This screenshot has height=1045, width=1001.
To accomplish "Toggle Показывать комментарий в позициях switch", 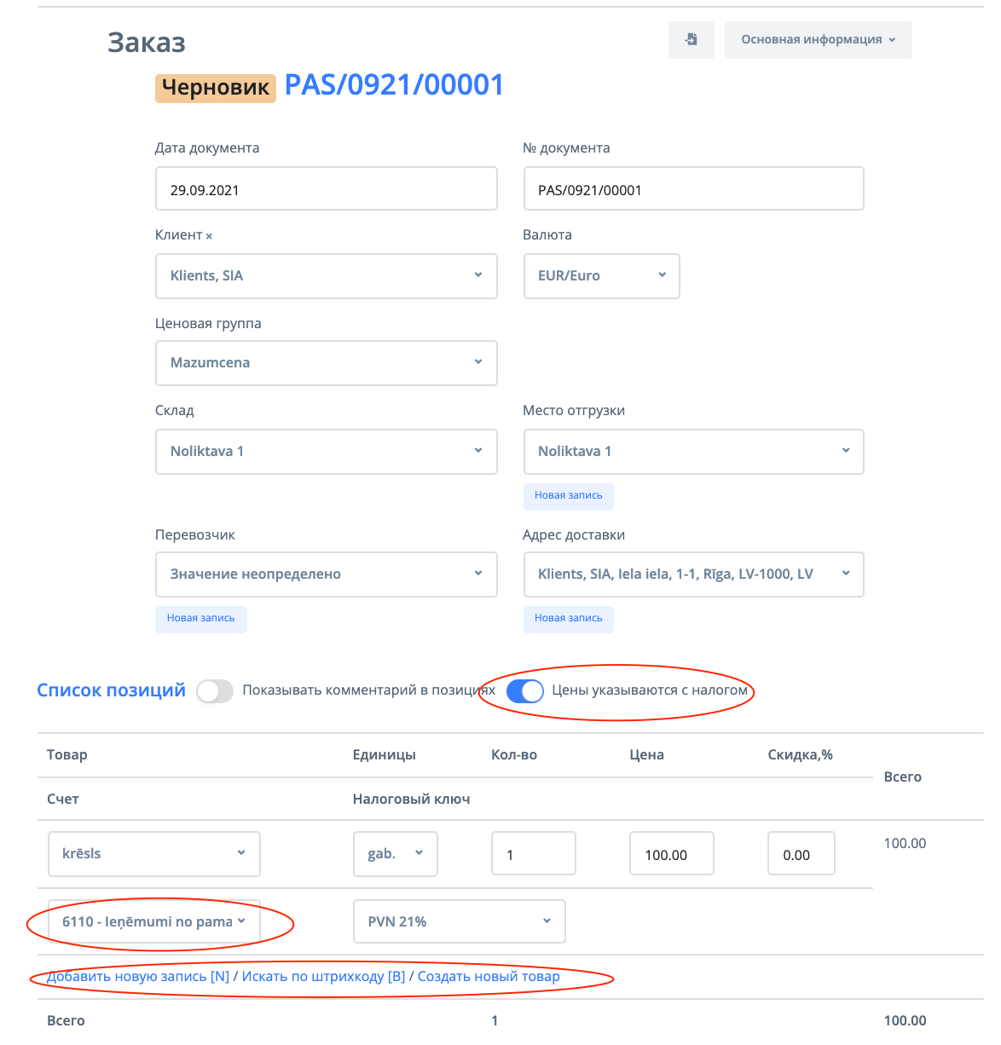I will click(215, 691).
